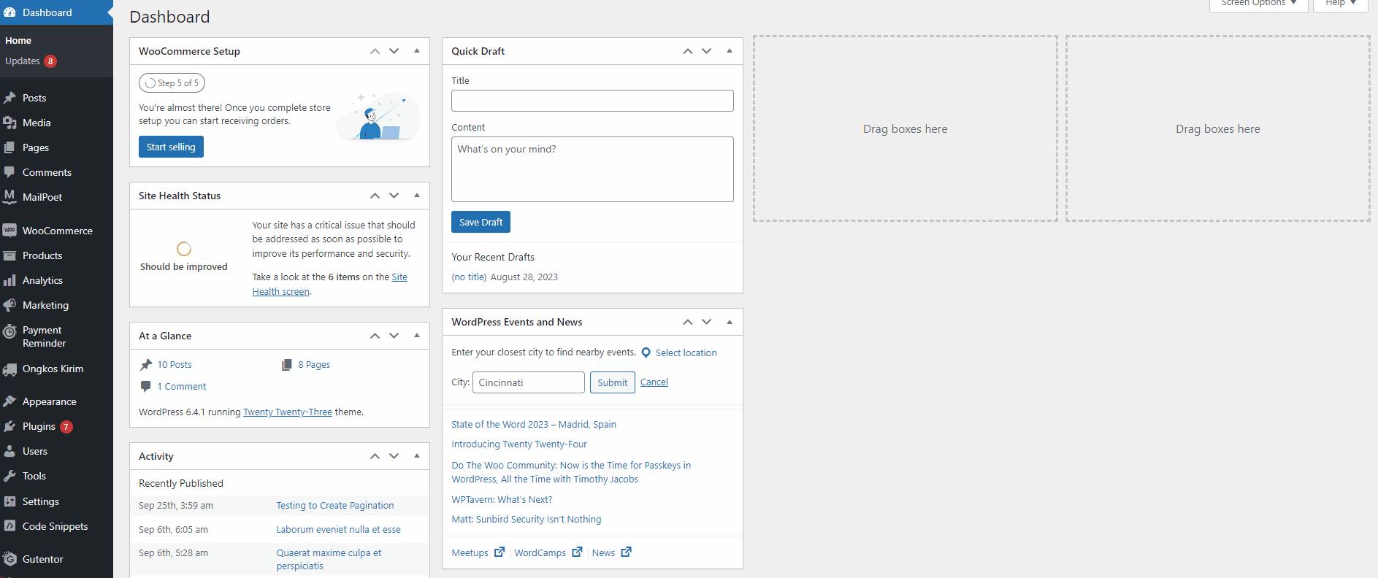Click the Gutentor icon in sidebar

click(9, 559)
